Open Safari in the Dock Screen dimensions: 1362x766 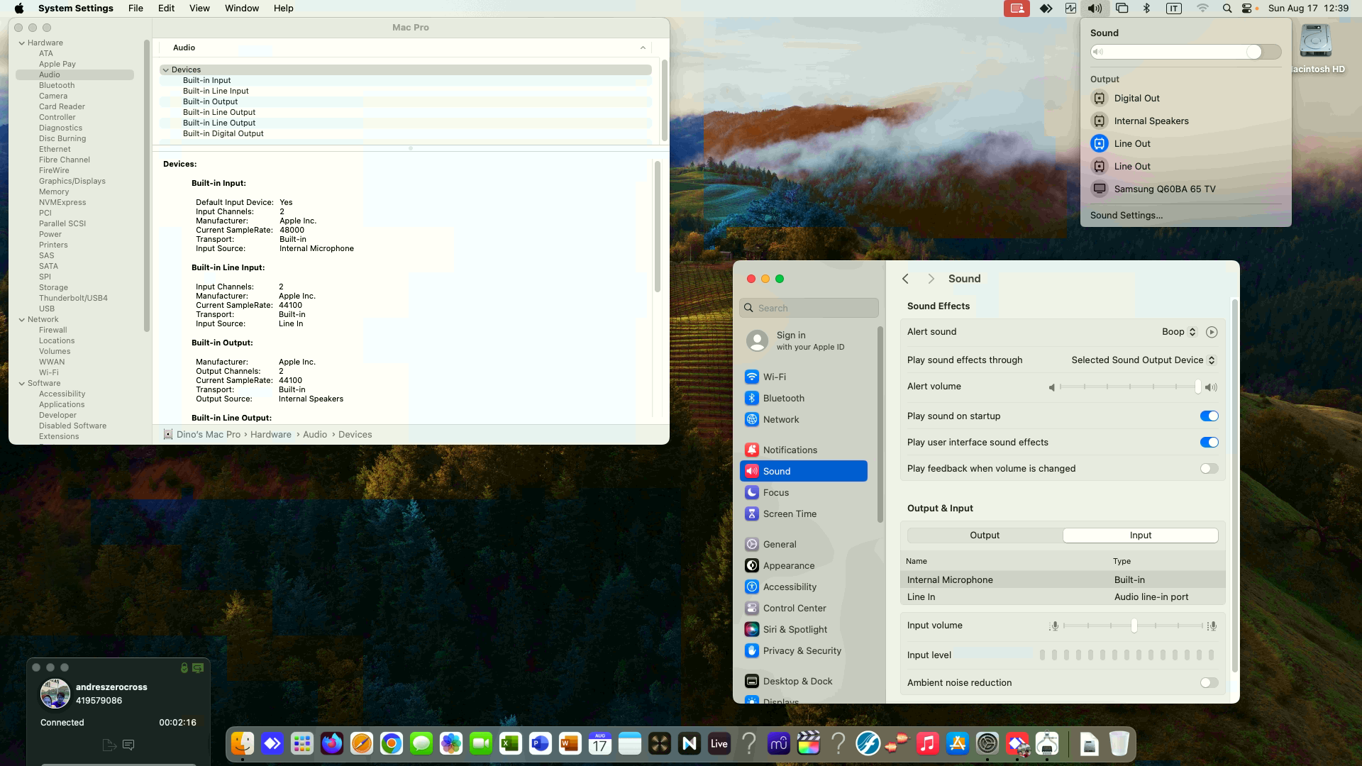point(362,743)
